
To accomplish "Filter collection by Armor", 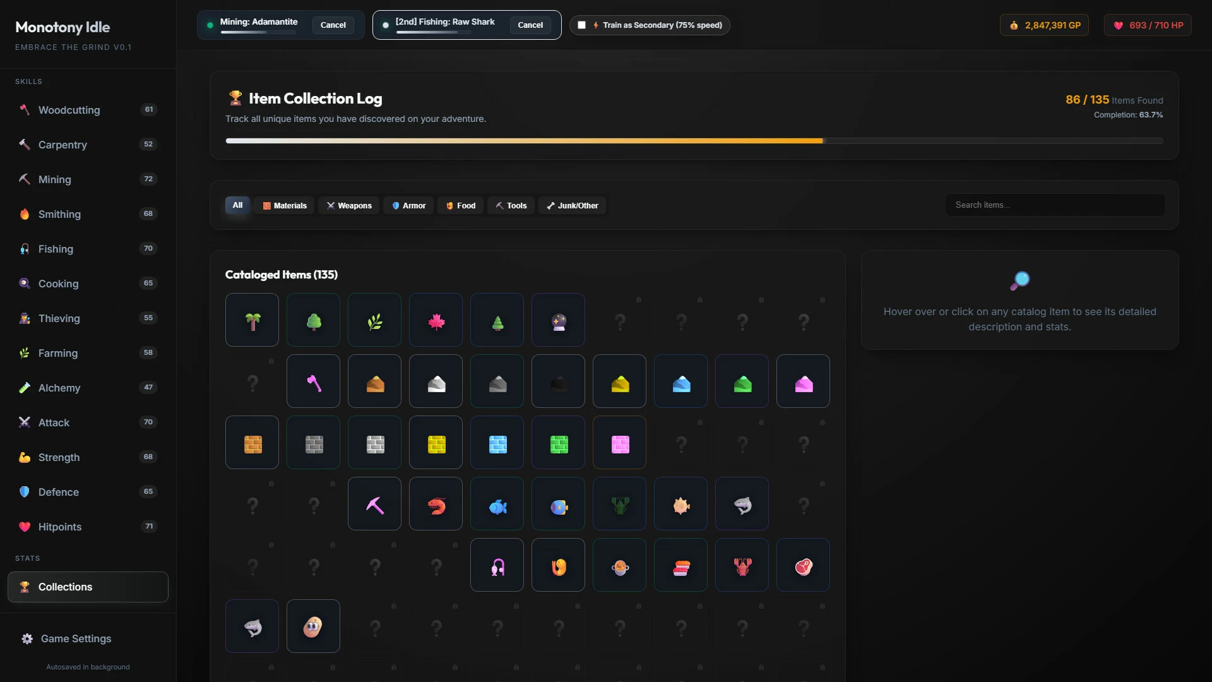I will click(x=408, y=205).
